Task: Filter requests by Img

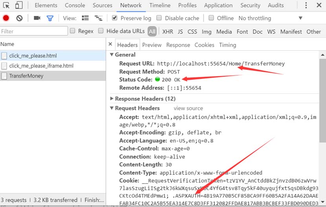Action: (207, 31)
